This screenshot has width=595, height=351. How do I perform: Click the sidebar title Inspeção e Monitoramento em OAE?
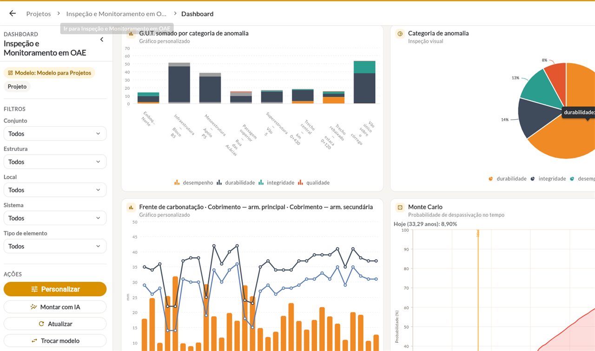[x=45, y=48]
